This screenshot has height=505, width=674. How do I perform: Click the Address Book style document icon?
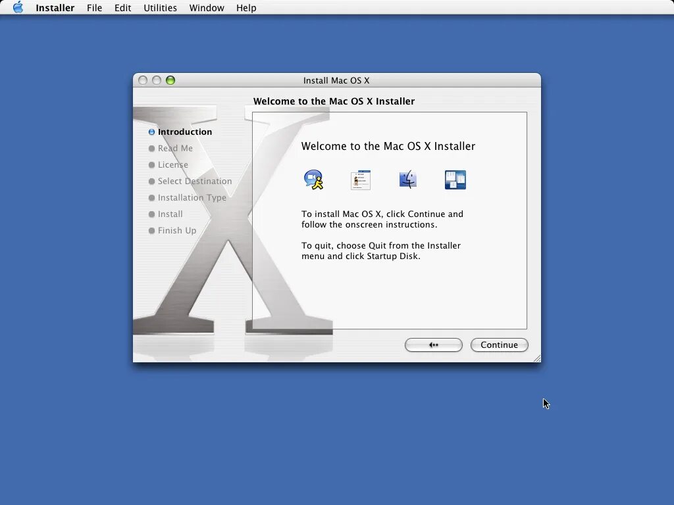point(361,180)
